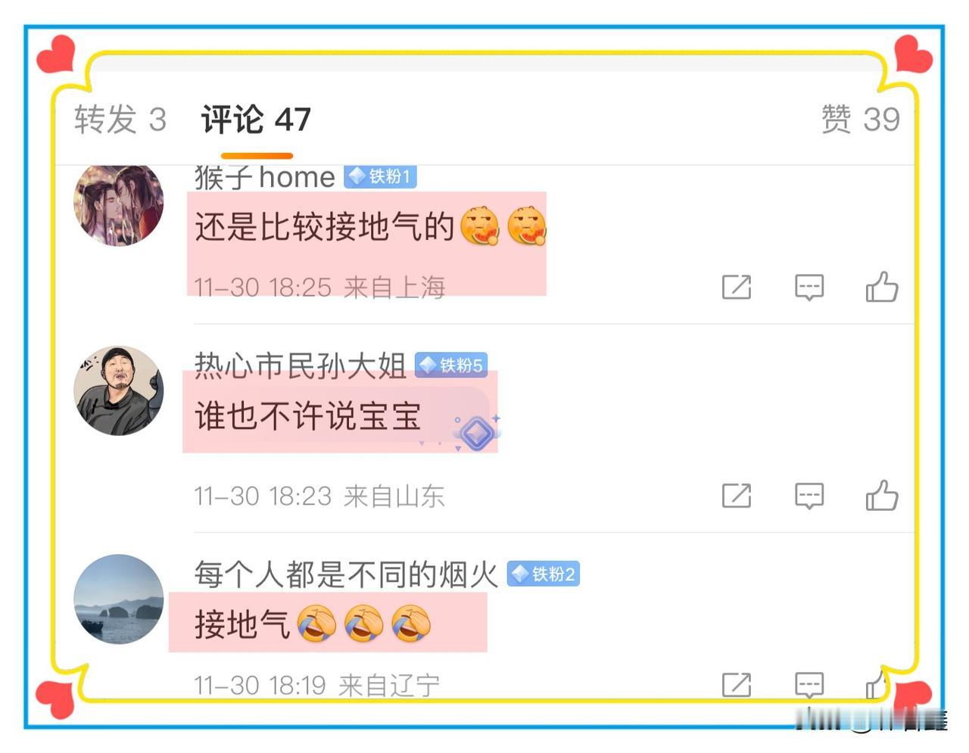This screenshot has height=753, width=969.
Task: Reply to the 猴子home comment
Action: pos(809,288)
